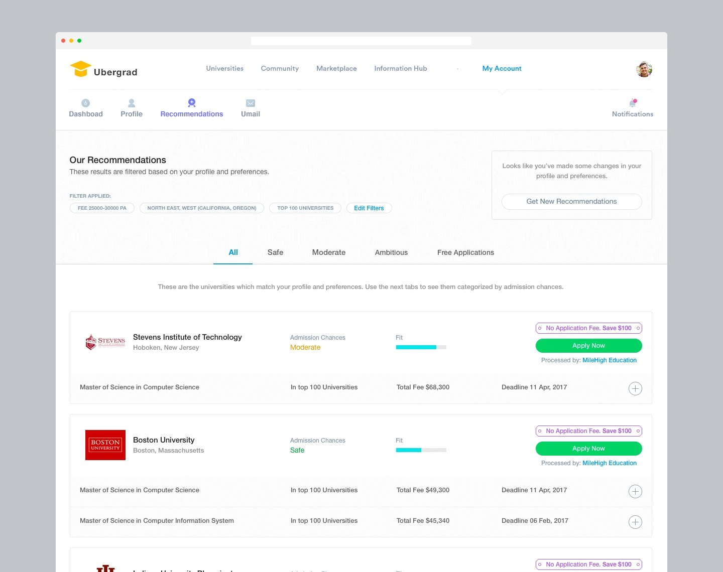Click the Dashboad label in the sub-navigation
Screen dimensions: 723x572
click(x=86, y=114)
